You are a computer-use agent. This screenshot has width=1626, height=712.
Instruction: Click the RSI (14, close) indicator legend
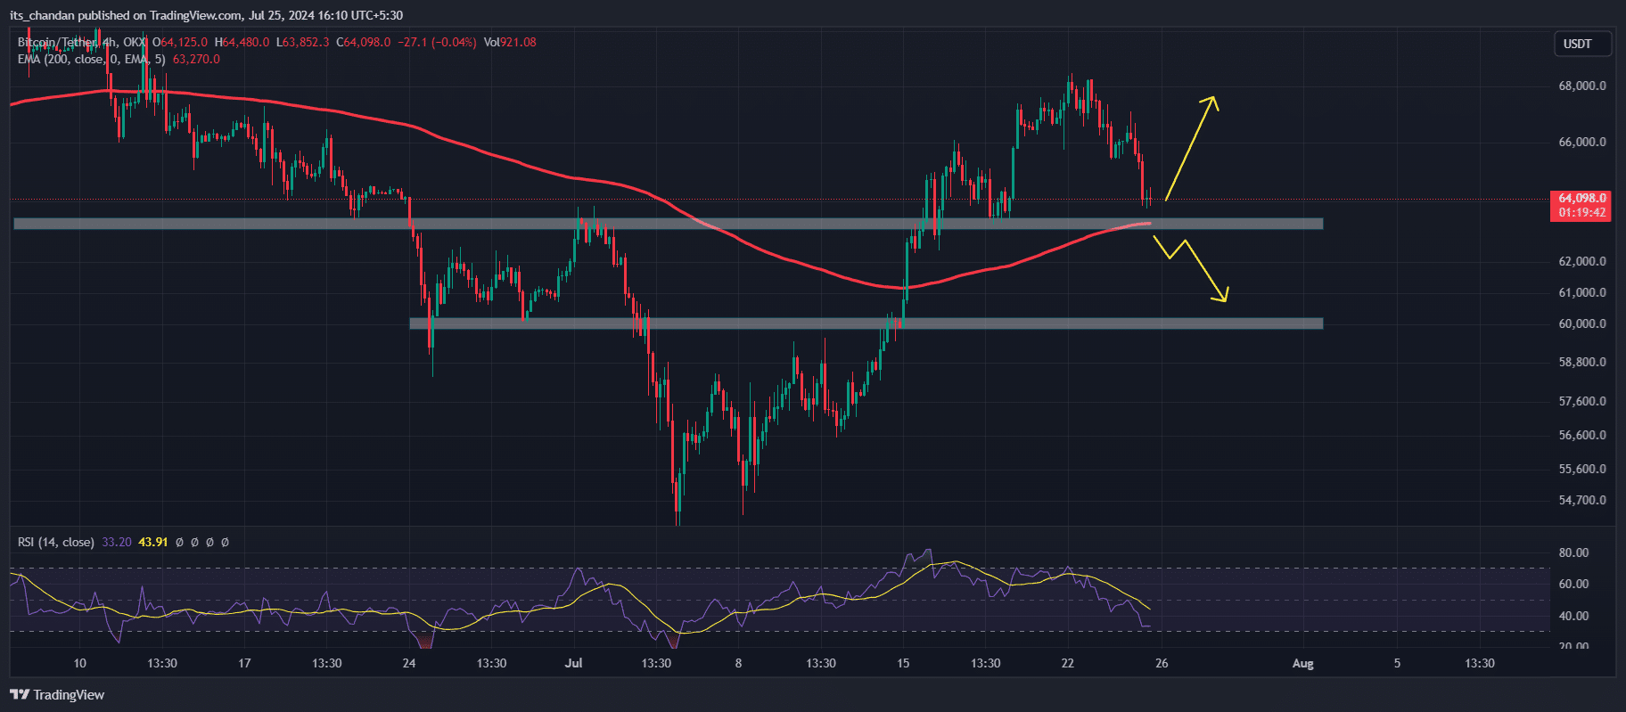coord(56,542)
